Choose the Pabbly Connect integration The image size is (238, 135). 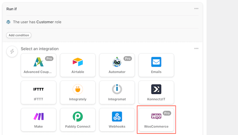click(x=78, y=120)
